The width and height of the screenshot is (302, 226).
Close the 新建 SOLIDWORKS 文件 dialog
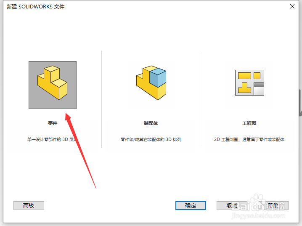pos(292,6)
